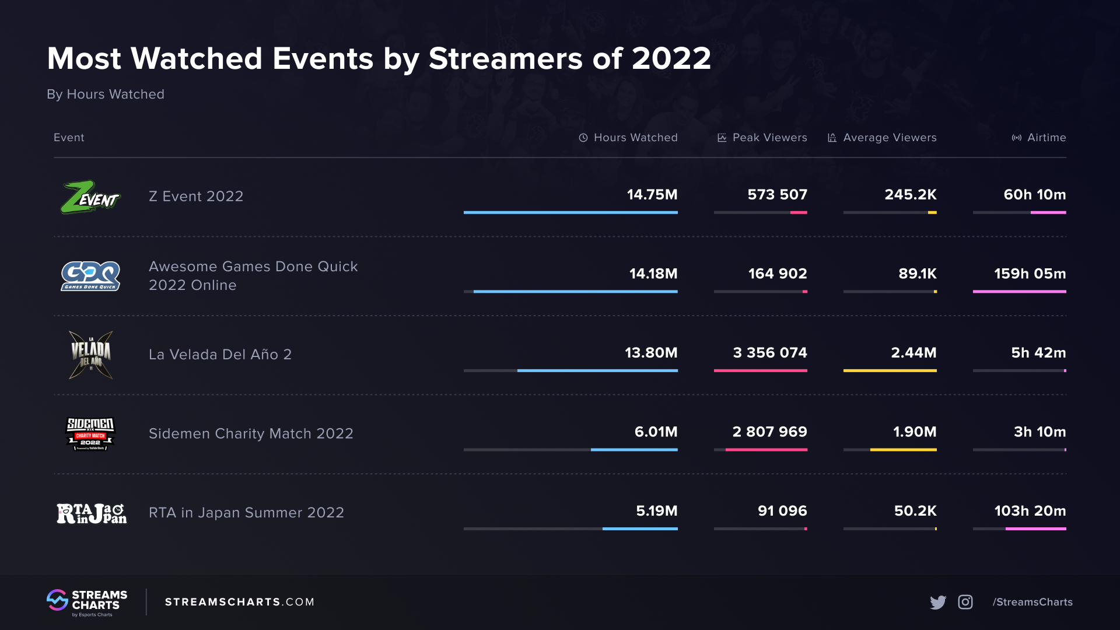The width and height of the screenshot is (1120, 630).
Task: Click La Velada pink peak viewers bar
Action: click(x=761, y=370)
